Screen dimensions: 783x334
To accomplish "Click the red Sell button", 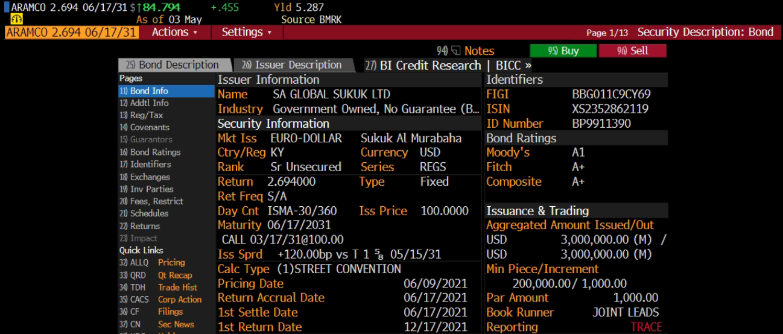I will (x=632, y=51).
